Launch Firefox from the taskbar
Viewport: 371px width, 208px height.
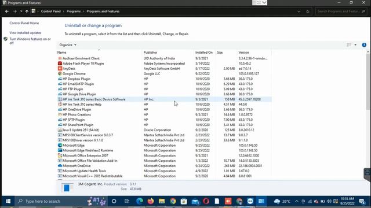(x=151, y=201)
